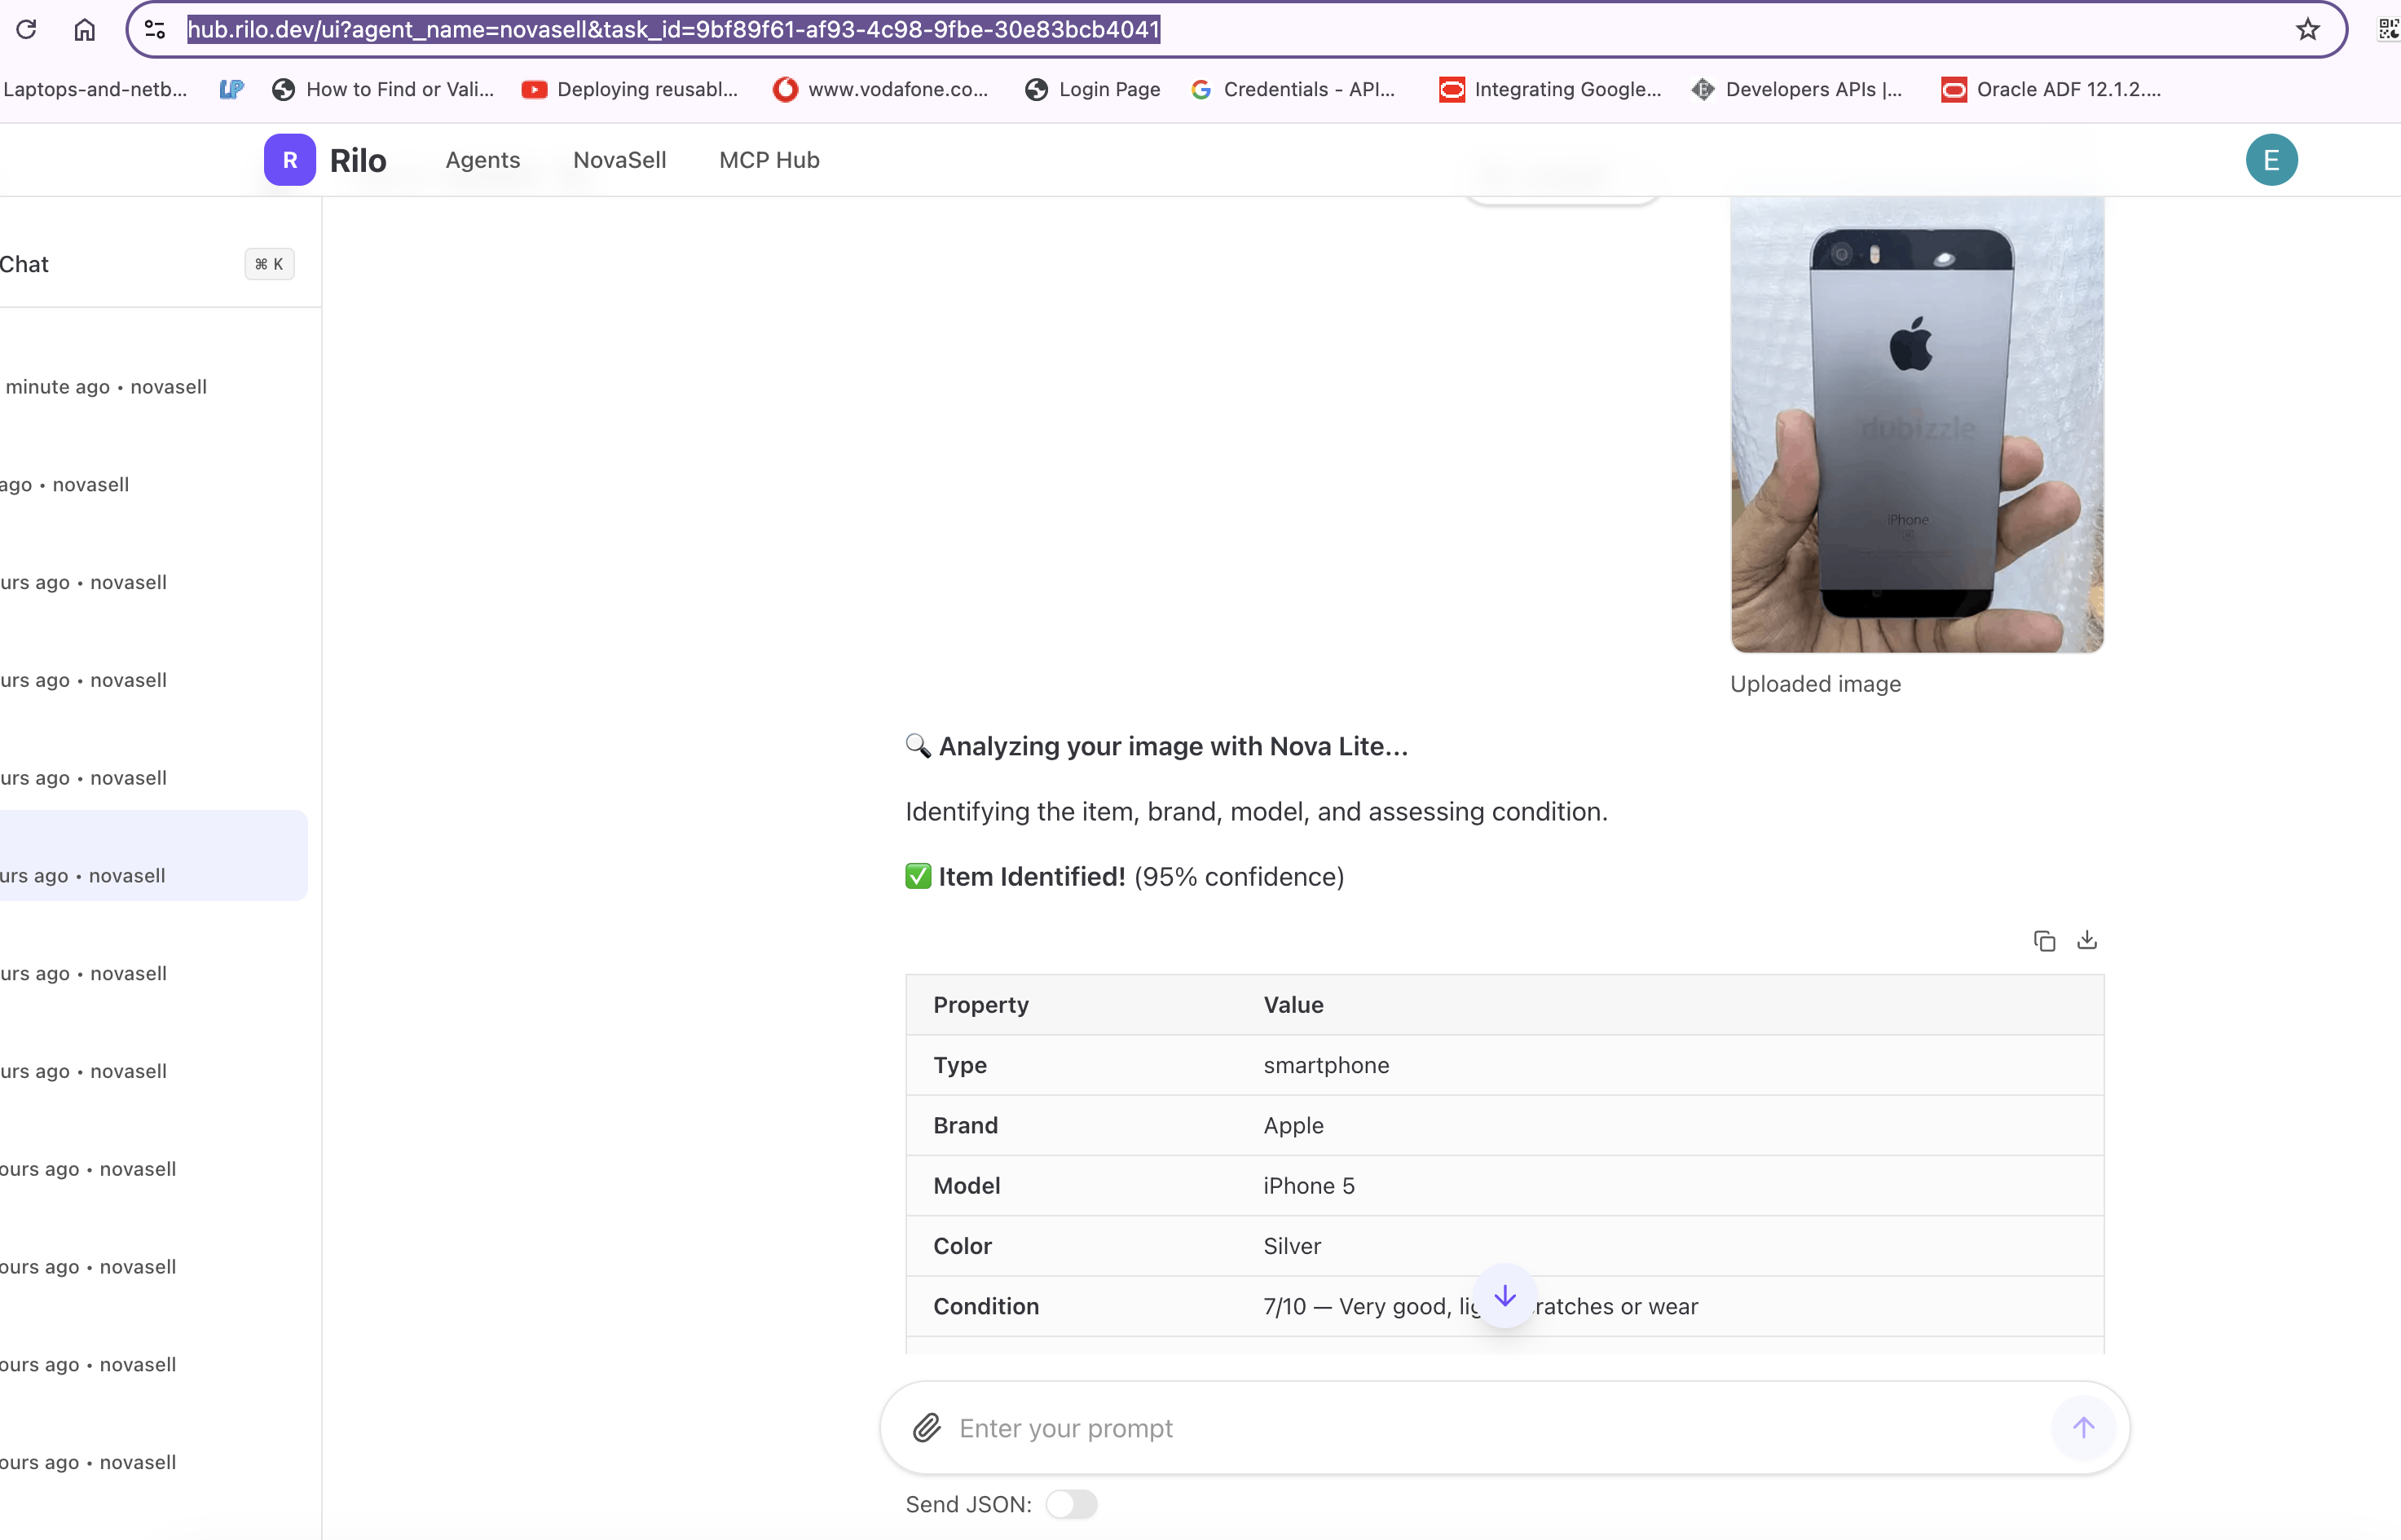Click the Rilo logo icon
This screenshot has width=2401, height=1540.
click(290, 160)
